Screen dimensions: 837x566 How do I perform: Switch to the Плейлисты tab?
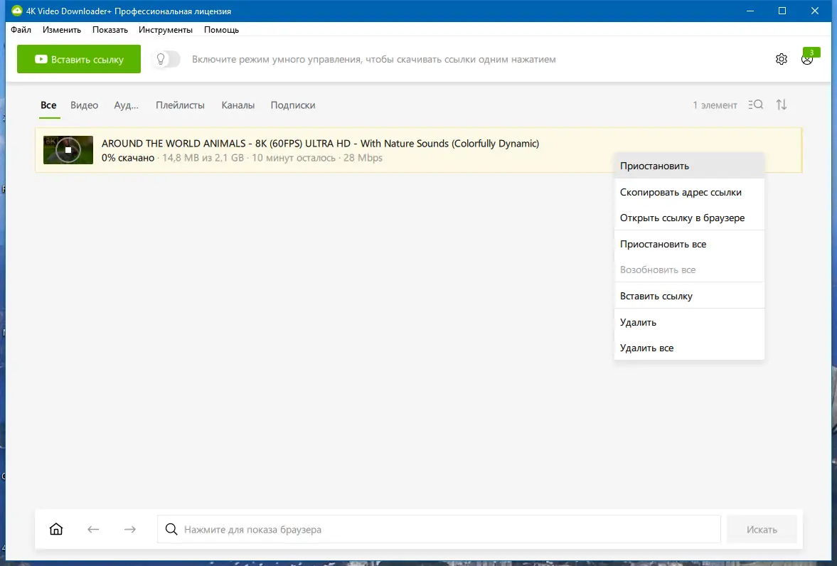[180, 105]
